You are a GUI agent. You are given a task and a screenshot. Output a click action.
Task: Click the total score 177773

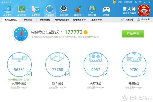pos(74,32)
